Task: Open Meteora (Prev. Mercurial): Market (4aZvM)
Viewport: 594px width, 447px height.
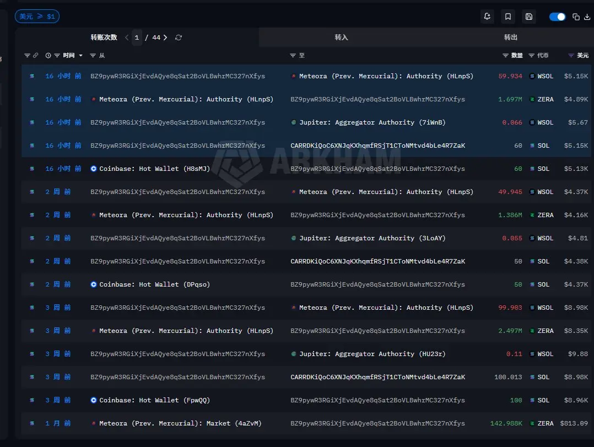Action: point(180,423)
